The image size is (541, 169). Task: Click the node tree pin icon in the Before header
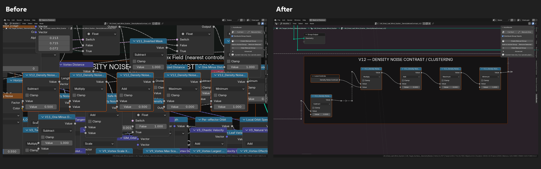click(163, 24)
